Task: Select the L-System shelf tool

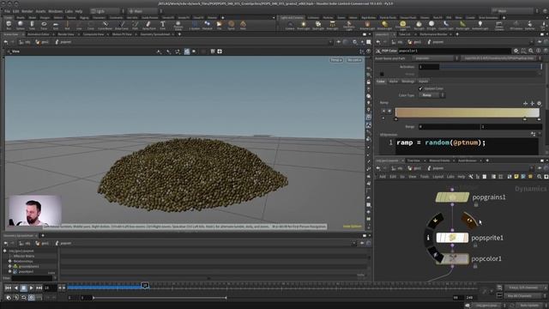Action: point(195,25)
